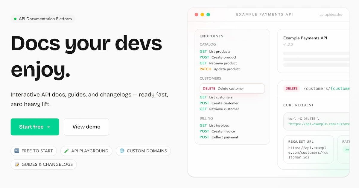Click the EXAMPLE PAYMENTS API window title
Screen dimensions: 359x188
[x=264, y=14]
